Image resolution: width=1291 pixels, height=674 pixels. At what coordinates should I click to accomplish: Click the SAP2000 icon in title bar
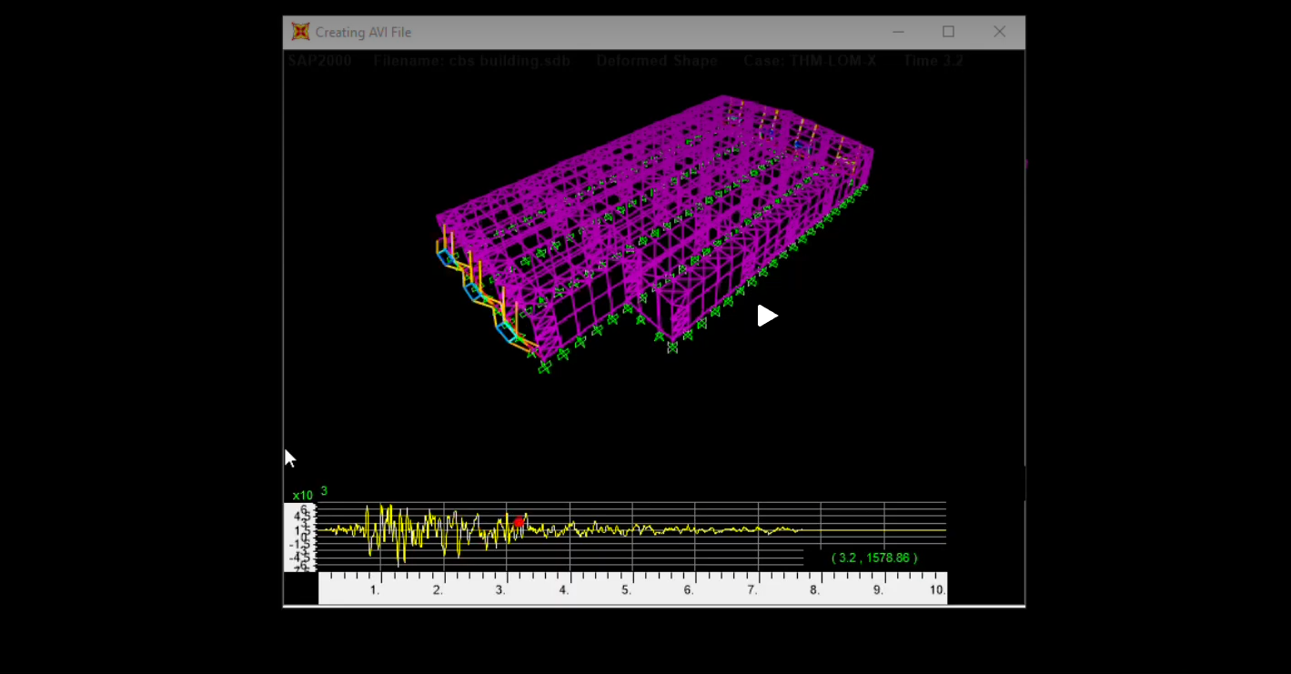[x=300, y=32]
